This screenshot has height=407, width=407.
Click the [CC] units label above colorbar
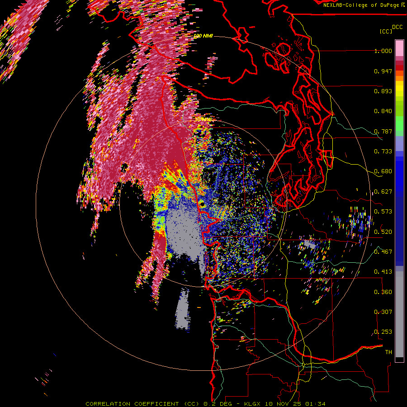(x=386, y=31)
